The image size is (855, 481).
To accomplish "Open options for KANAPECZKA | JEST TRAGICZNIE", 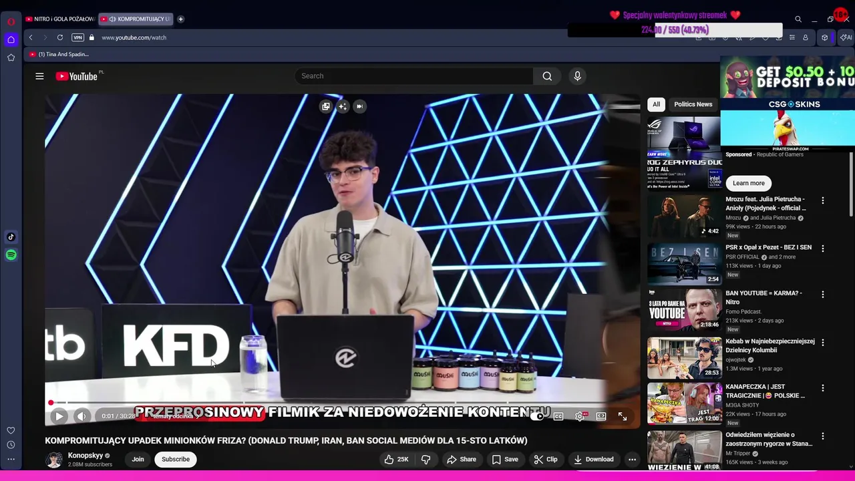I will tap(823, 387).
